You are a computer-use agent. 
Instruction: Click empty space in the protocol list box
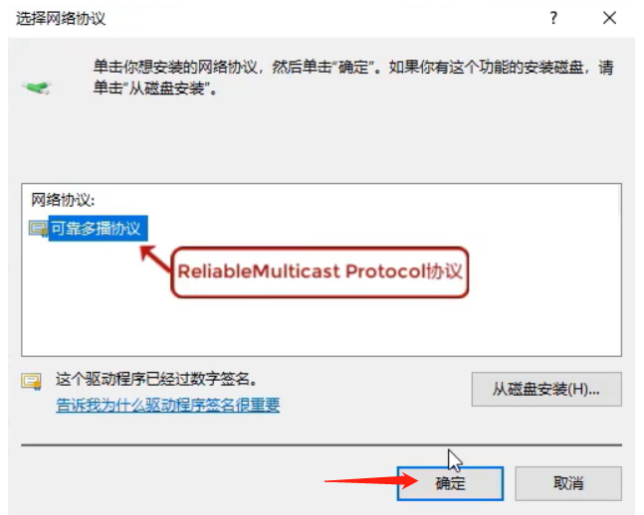click(321, 324)
